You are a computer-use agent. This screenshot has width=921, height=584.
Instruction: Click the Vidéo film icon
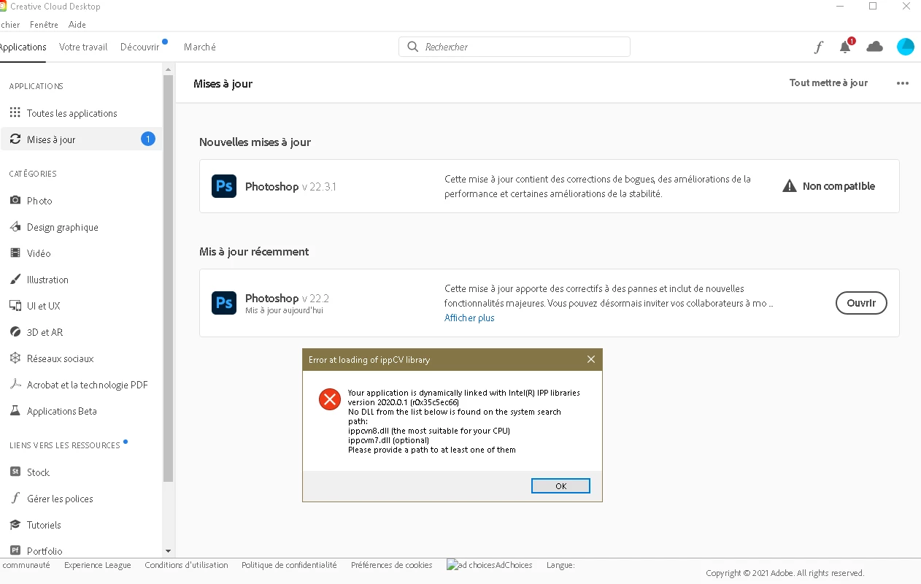pyautogui.click(x=15, y=253)
